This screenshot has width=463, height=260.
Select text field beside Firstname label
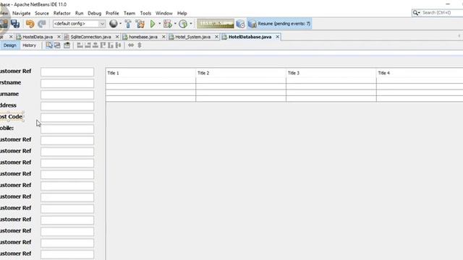tap(67, 83)
